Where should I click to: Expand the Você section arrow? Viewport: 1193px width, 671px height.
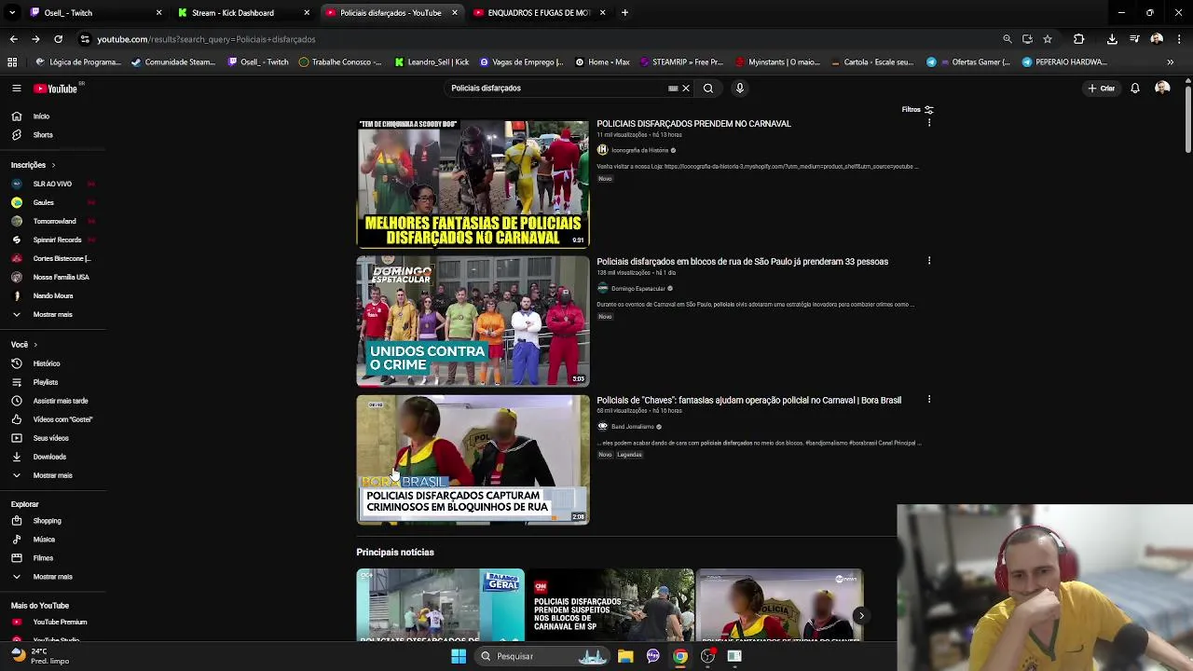tap(35, 345)
